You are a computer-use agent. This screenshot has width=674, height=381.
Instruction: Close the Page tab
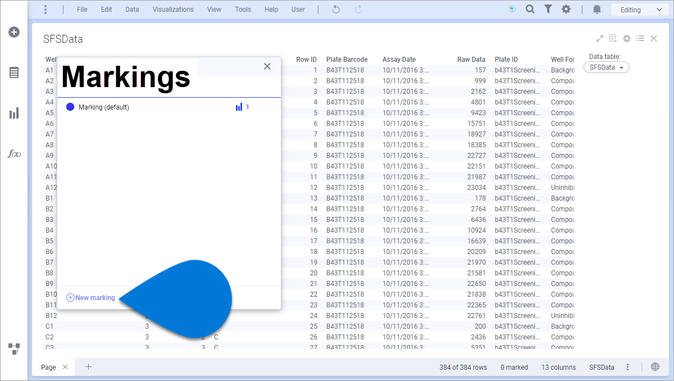tap(65, 367)
